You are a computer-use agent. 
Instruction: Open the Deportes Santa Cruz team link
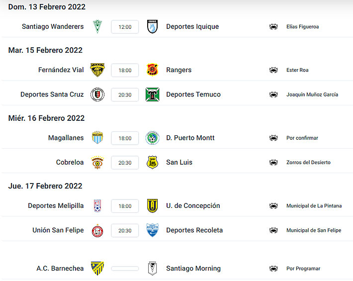pos(52,94)
